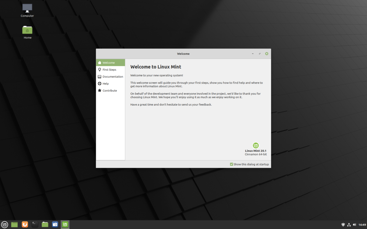The image size is (367, 229).
Task: Open the update manager shield tray icon
Action: click(343, 225)
